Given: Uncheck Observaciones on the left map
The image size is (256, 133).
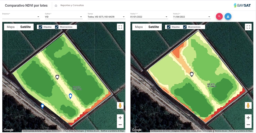Looking at the screenshot, I should tap(57, 27).
